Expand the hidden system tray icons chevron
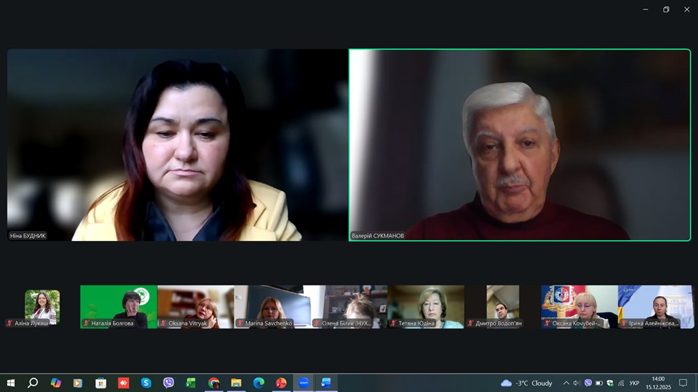The image size is (698, 392). 566,383
